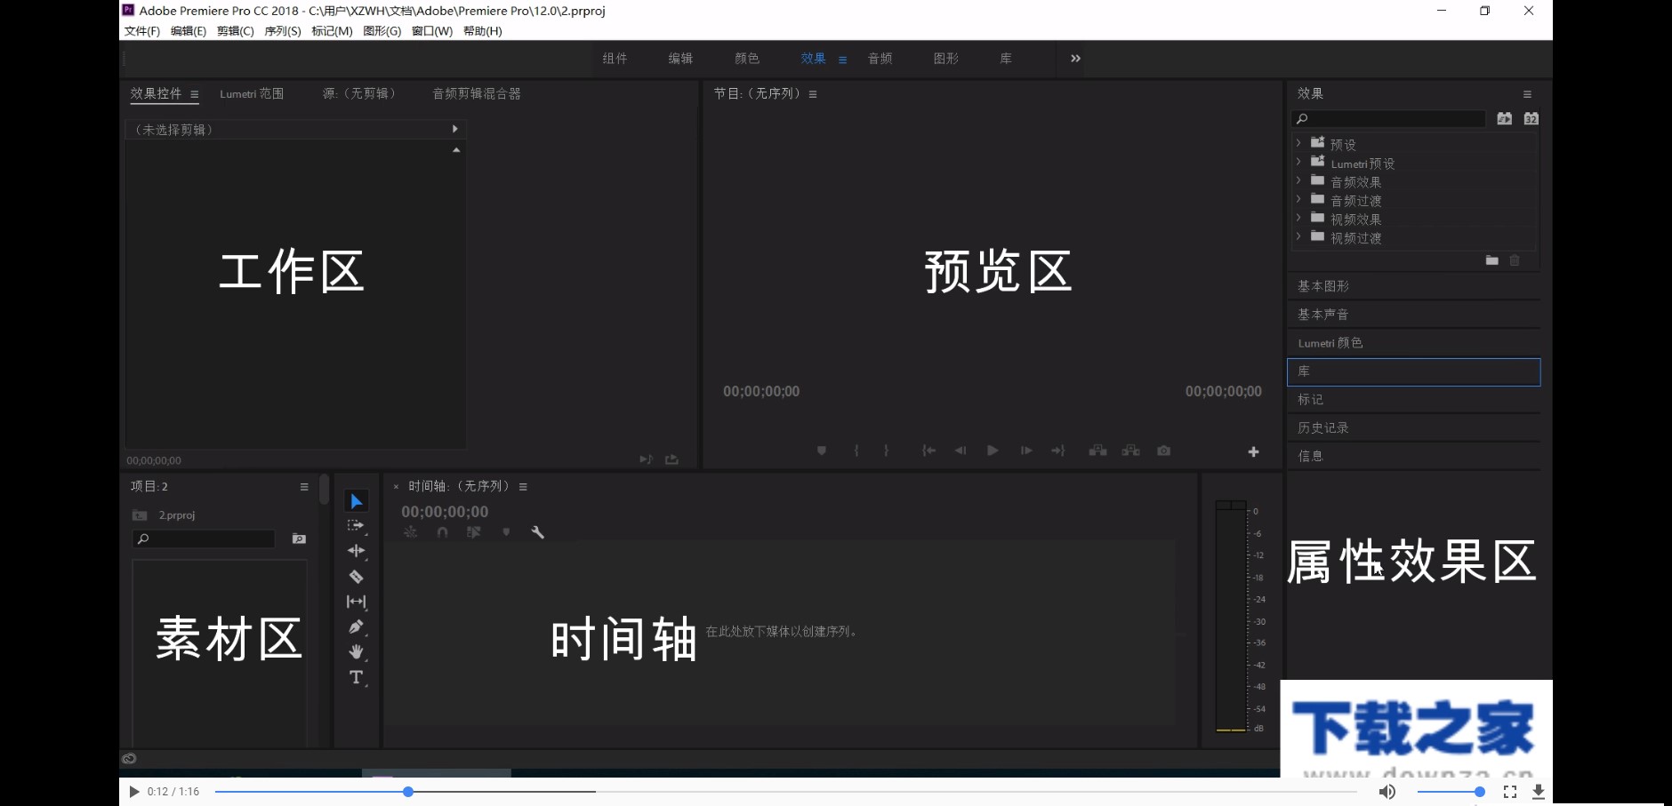Image resolution: width=1672 pixels, height=806 pixels.
Task: Open the 历史记录 panel
Action: (x=1322, y=427)
